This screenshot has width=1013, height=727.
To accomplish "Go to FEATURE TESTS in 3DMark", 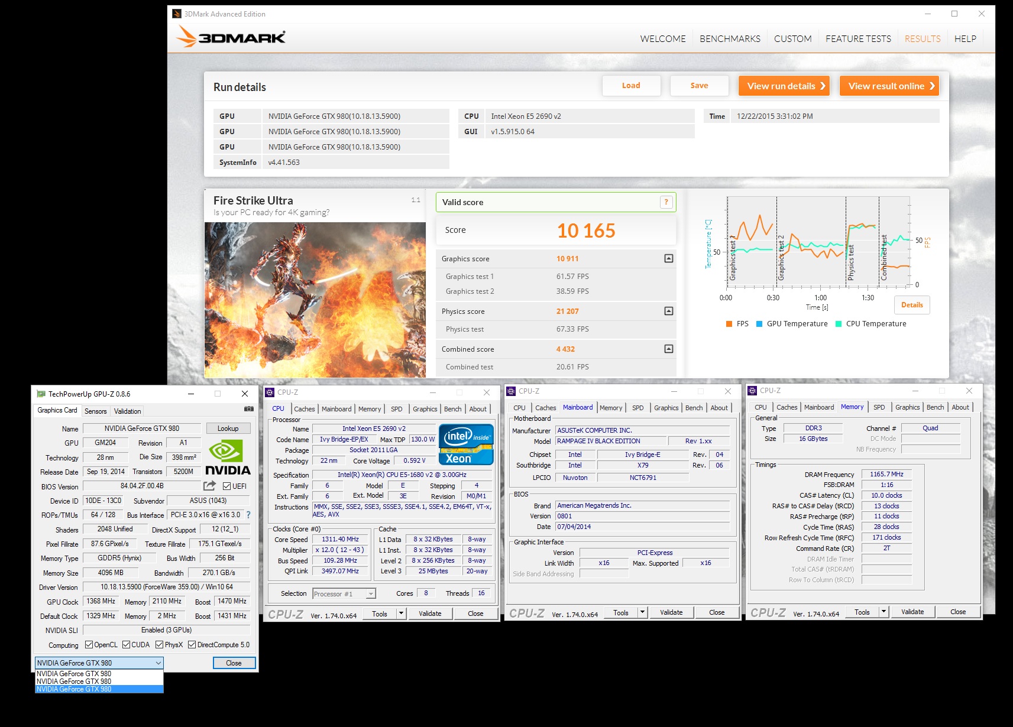I will (x=858, y=38).
